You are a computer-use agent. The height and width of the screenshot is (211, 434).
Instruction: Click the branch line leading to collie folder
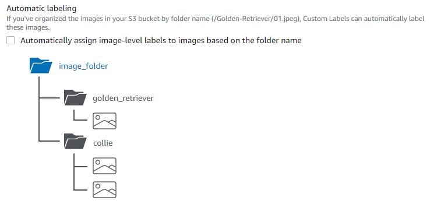tap(50, 141)
